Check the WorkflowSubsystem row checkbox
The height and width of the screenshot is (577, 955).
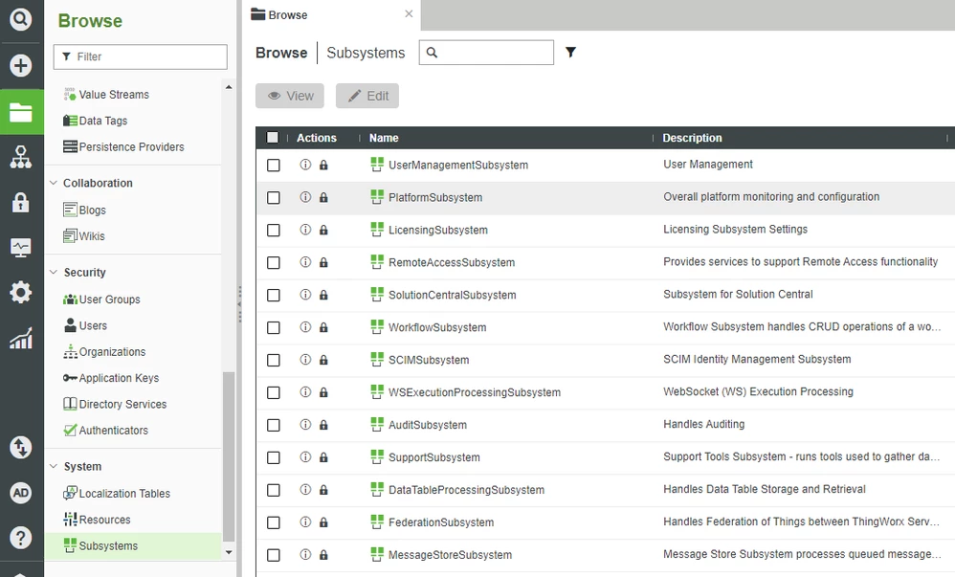(274, 328)
